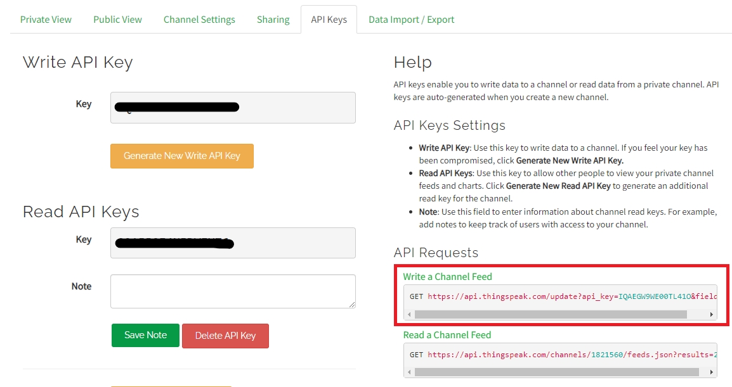Open the Private View tab
Image resolution: width=732 pixels, height=387 pixels.
[x=46, y=20]
